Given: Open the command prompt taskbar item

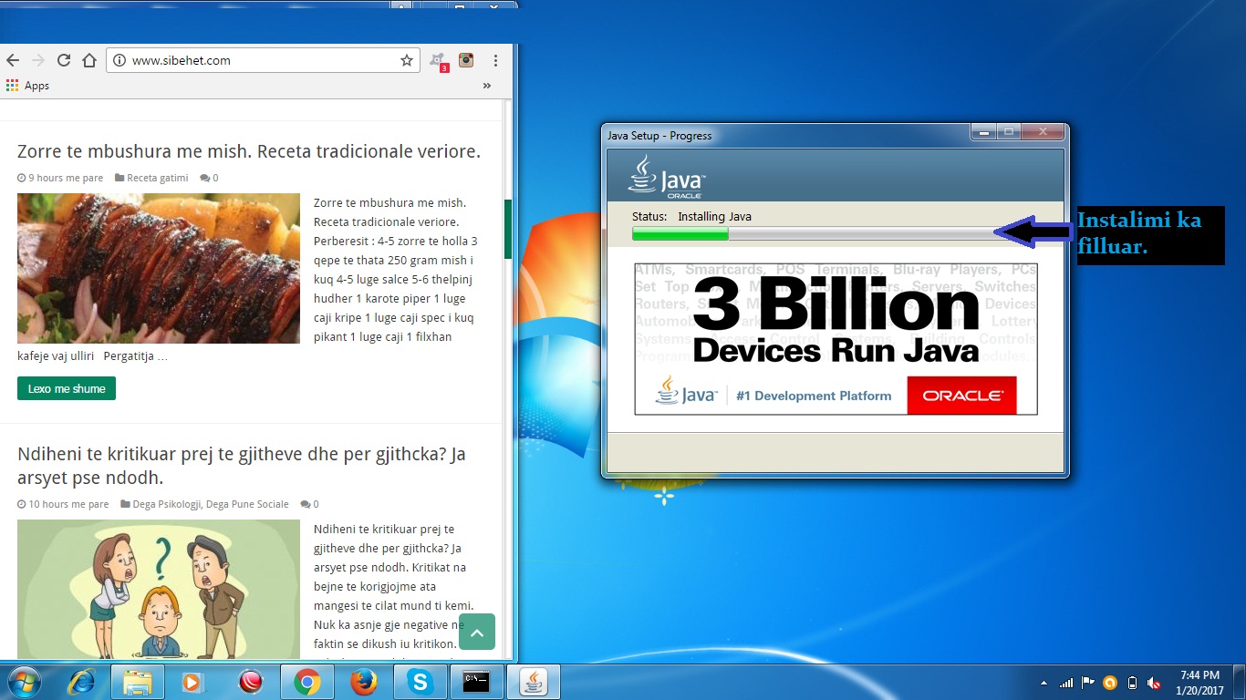Looking at the screenshot, I should [477, 682].
